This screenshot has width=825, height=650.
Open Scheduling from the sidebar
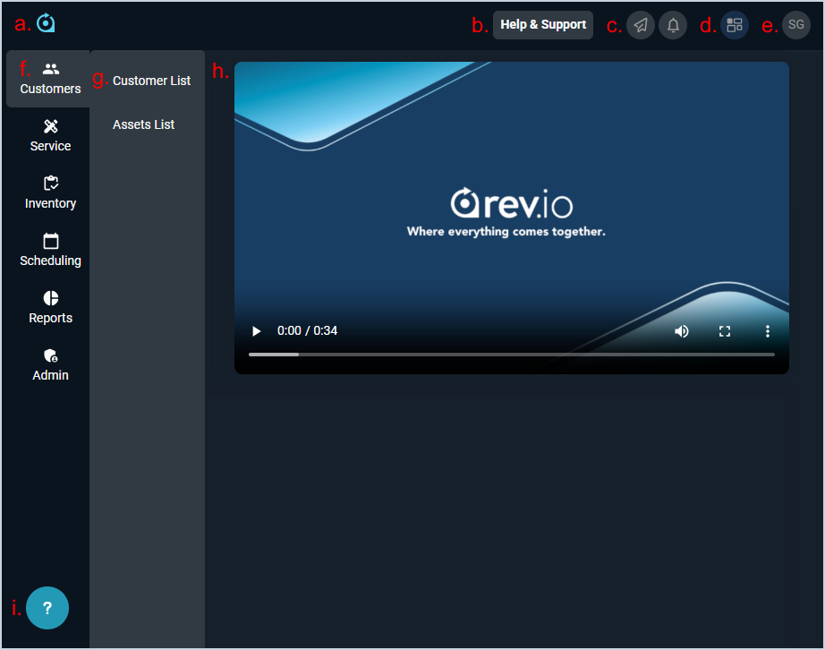[x=50, y=251]
